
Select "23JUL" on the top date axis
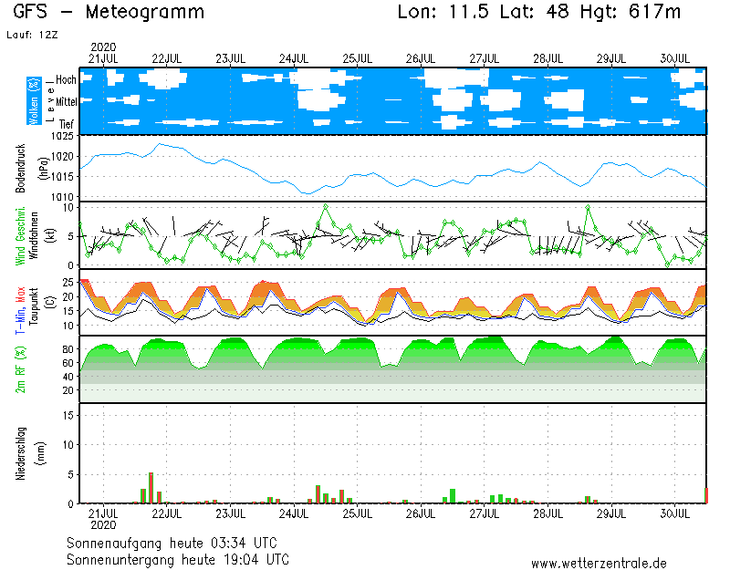pyautogui.click(x=231, y=58)
